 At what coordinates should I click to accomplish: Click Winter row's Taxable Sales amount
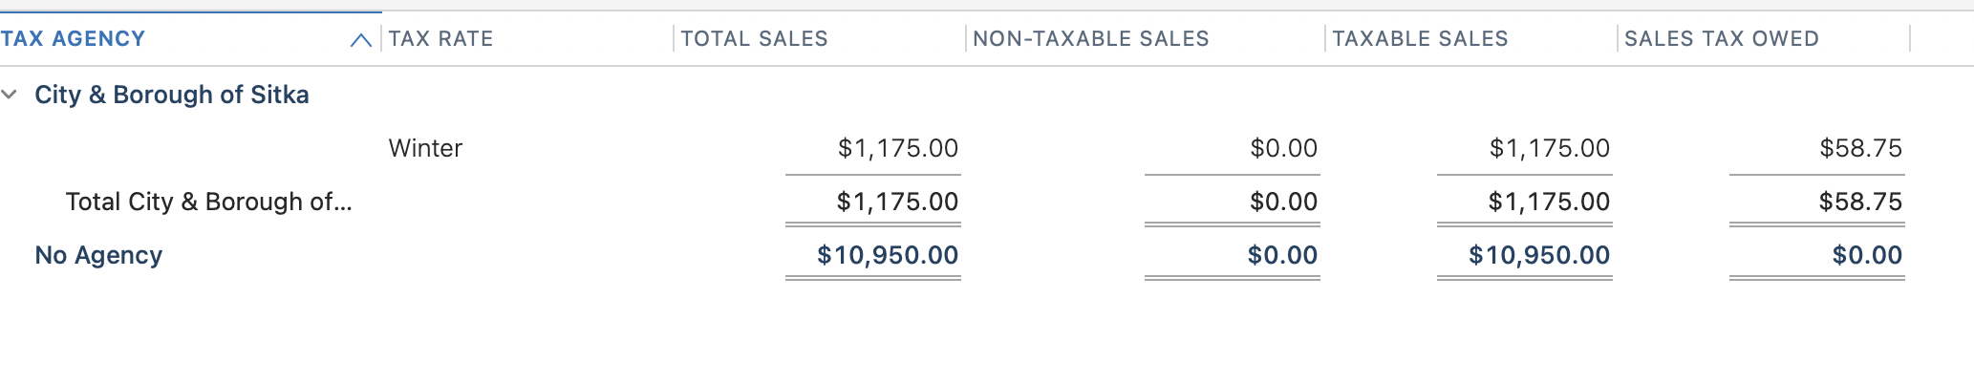click(x=1549, y=148)
